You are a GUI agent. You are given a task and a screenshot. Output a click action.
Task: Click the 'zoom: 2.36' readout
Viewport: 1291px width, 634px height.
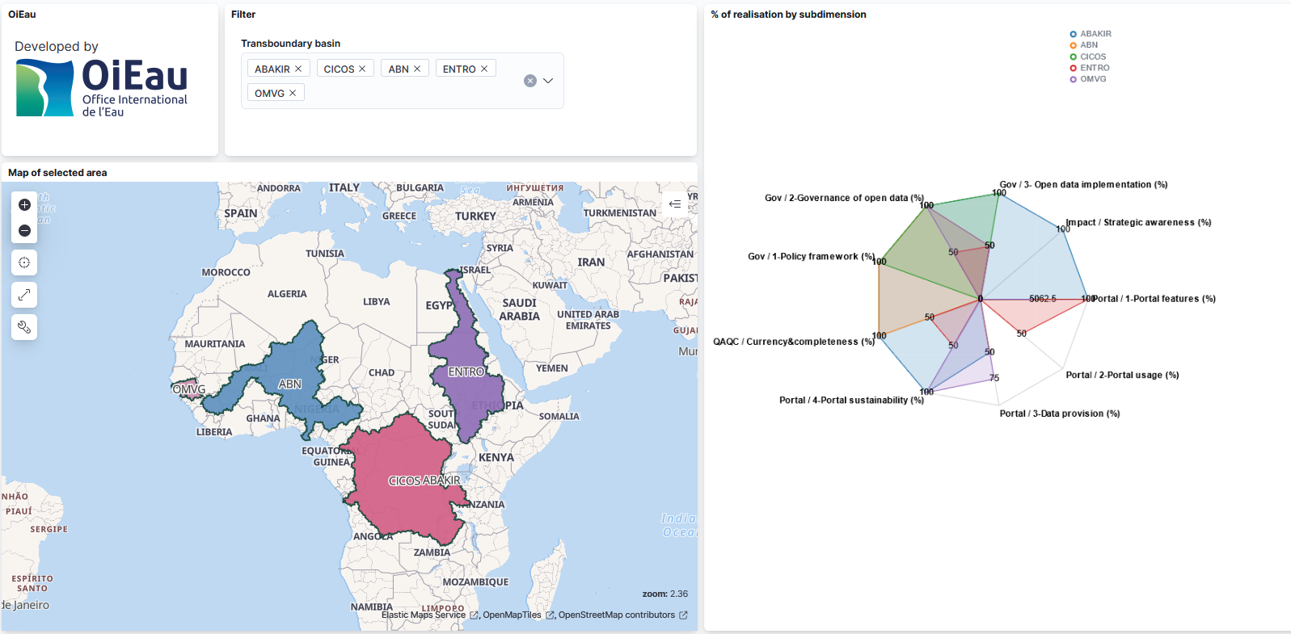[665, 594]
